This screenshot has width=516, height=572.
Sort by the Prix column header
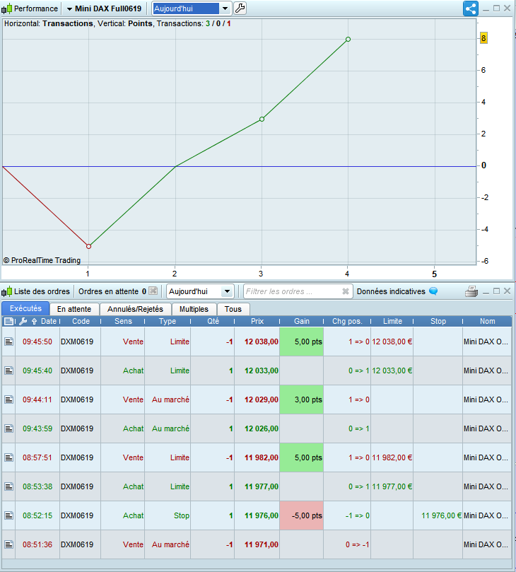(257, 322)
